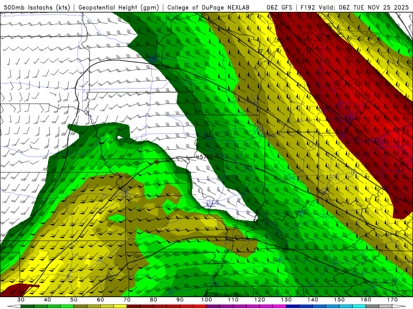This screenshot has width=413, height=309.
Task: Click the '160' value on the color scale
Action: (366, 300)
